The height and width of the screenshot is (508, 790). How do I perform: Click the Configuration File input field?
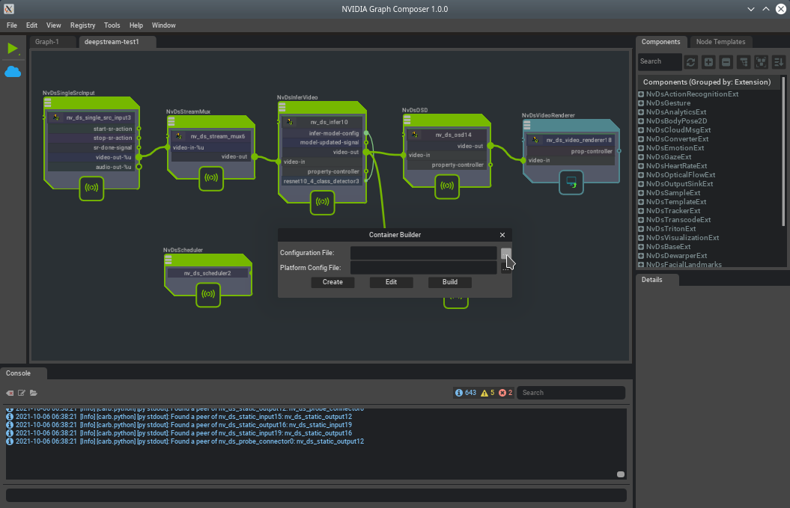[423, 253]
